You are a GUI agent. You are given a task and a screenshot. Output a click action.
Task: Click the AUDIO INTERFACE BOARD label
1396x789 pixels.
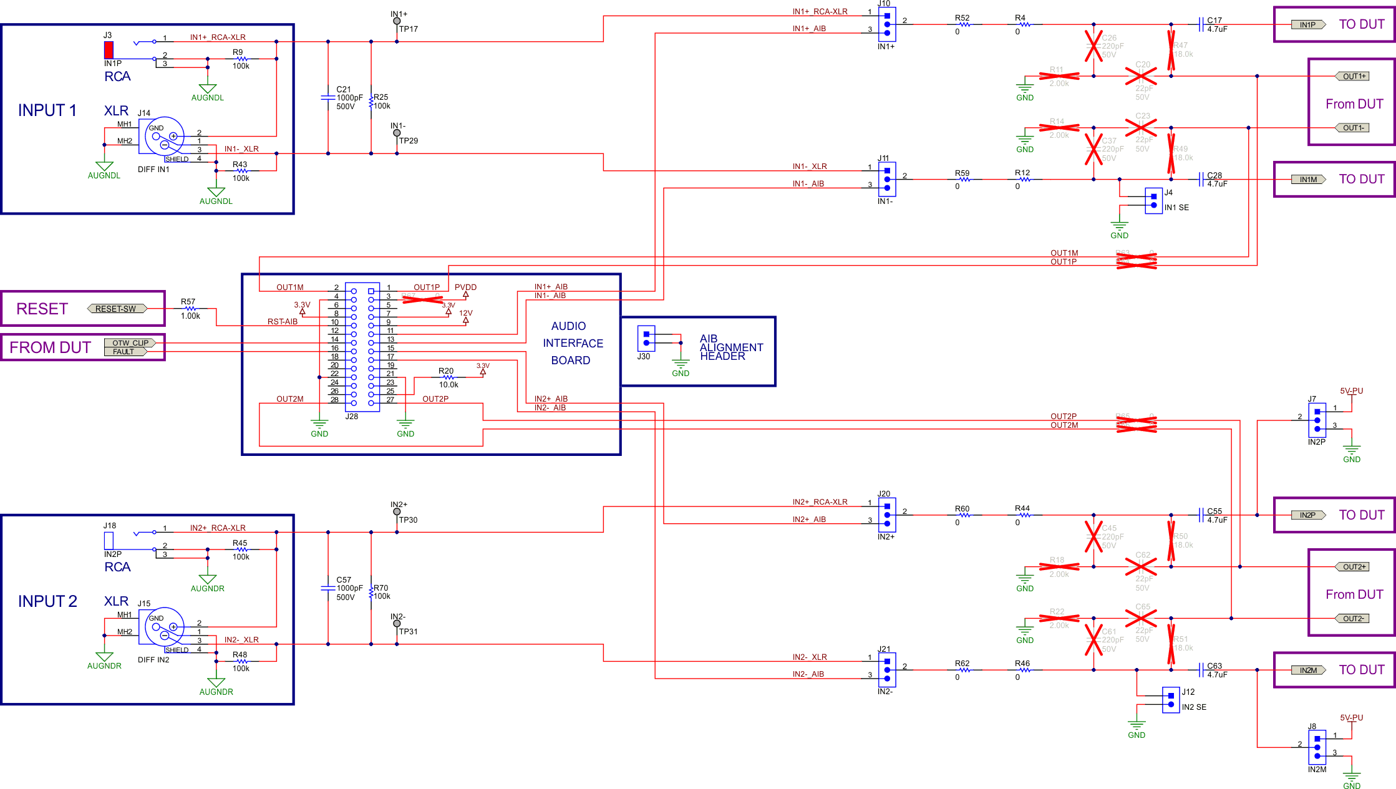point(571,343)
